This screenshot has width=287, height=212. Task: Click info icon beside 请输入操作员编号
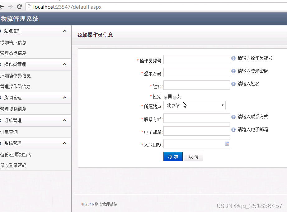(233, 58)
